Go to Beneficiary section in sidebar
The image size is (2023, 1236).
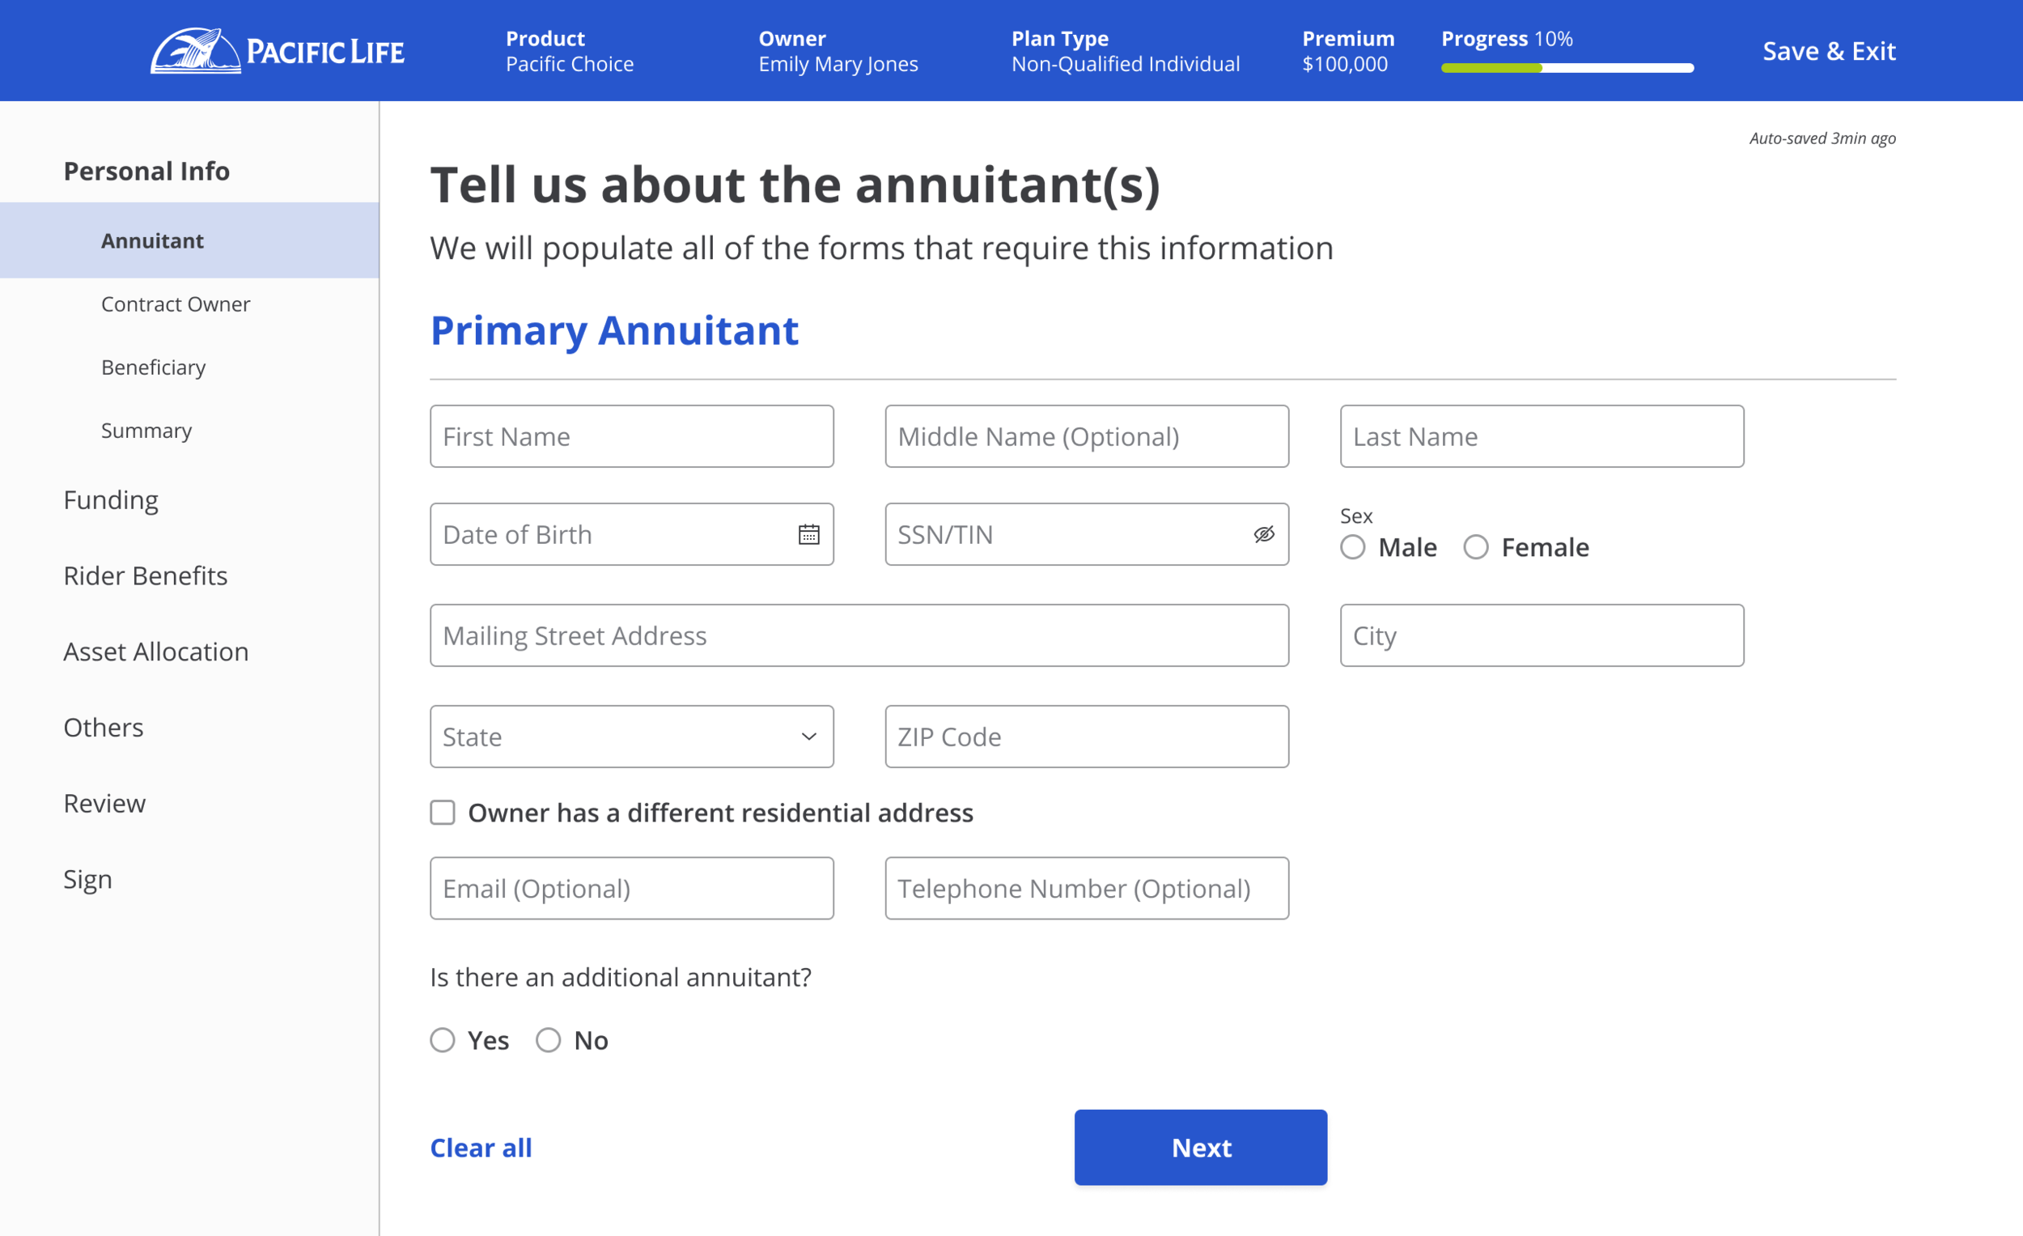[x=154, y=367]
